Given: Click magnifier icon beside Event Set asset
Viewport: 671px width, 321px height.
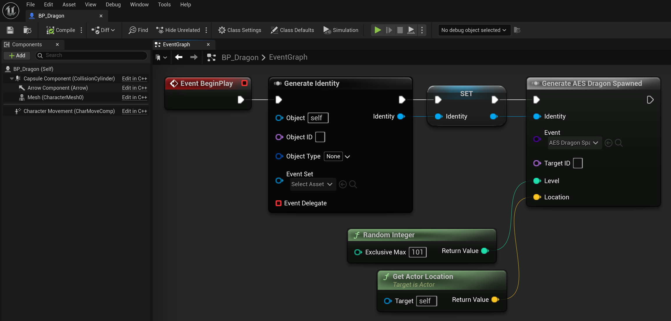Looking at the screenshot, I should [x=353, y=184].
